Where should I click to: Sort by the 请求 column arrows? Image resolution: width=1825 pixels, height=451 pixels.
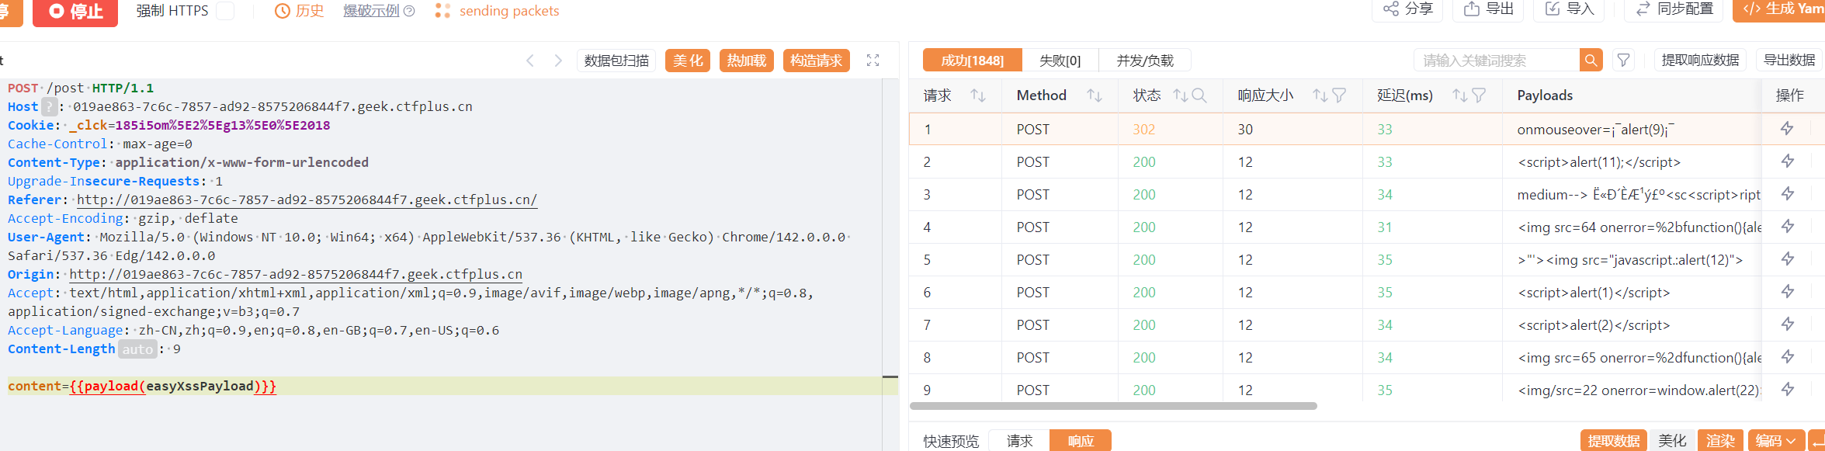[x=978, y=95]
